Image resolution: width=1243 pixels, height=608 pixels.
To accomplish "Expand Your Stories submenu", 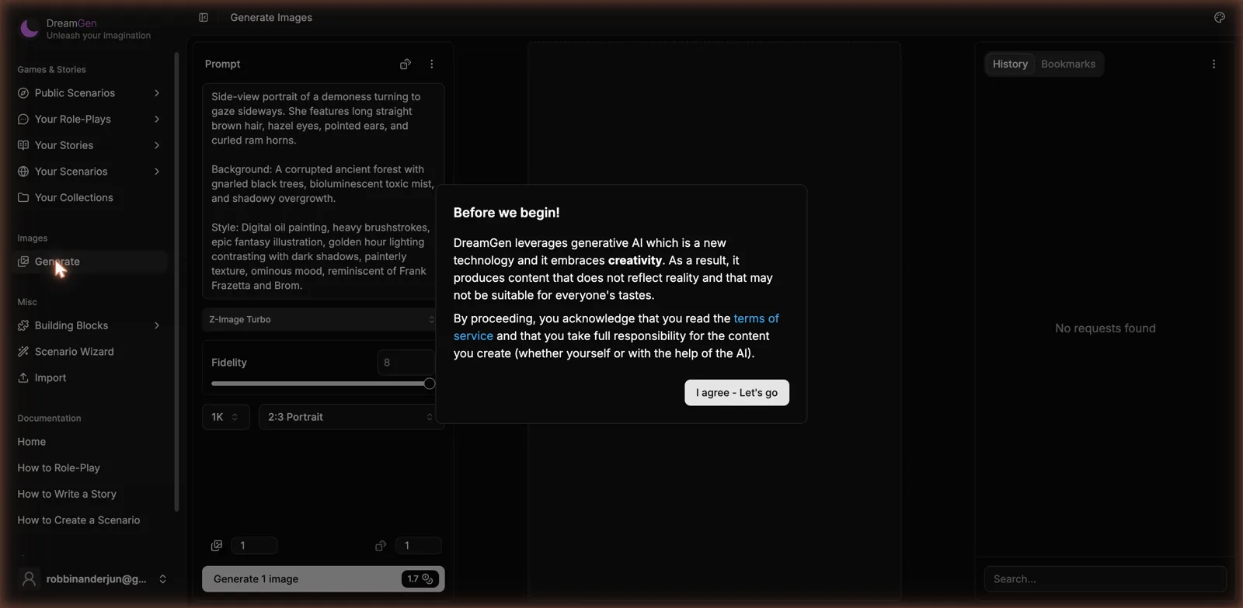I will point(157,145).
